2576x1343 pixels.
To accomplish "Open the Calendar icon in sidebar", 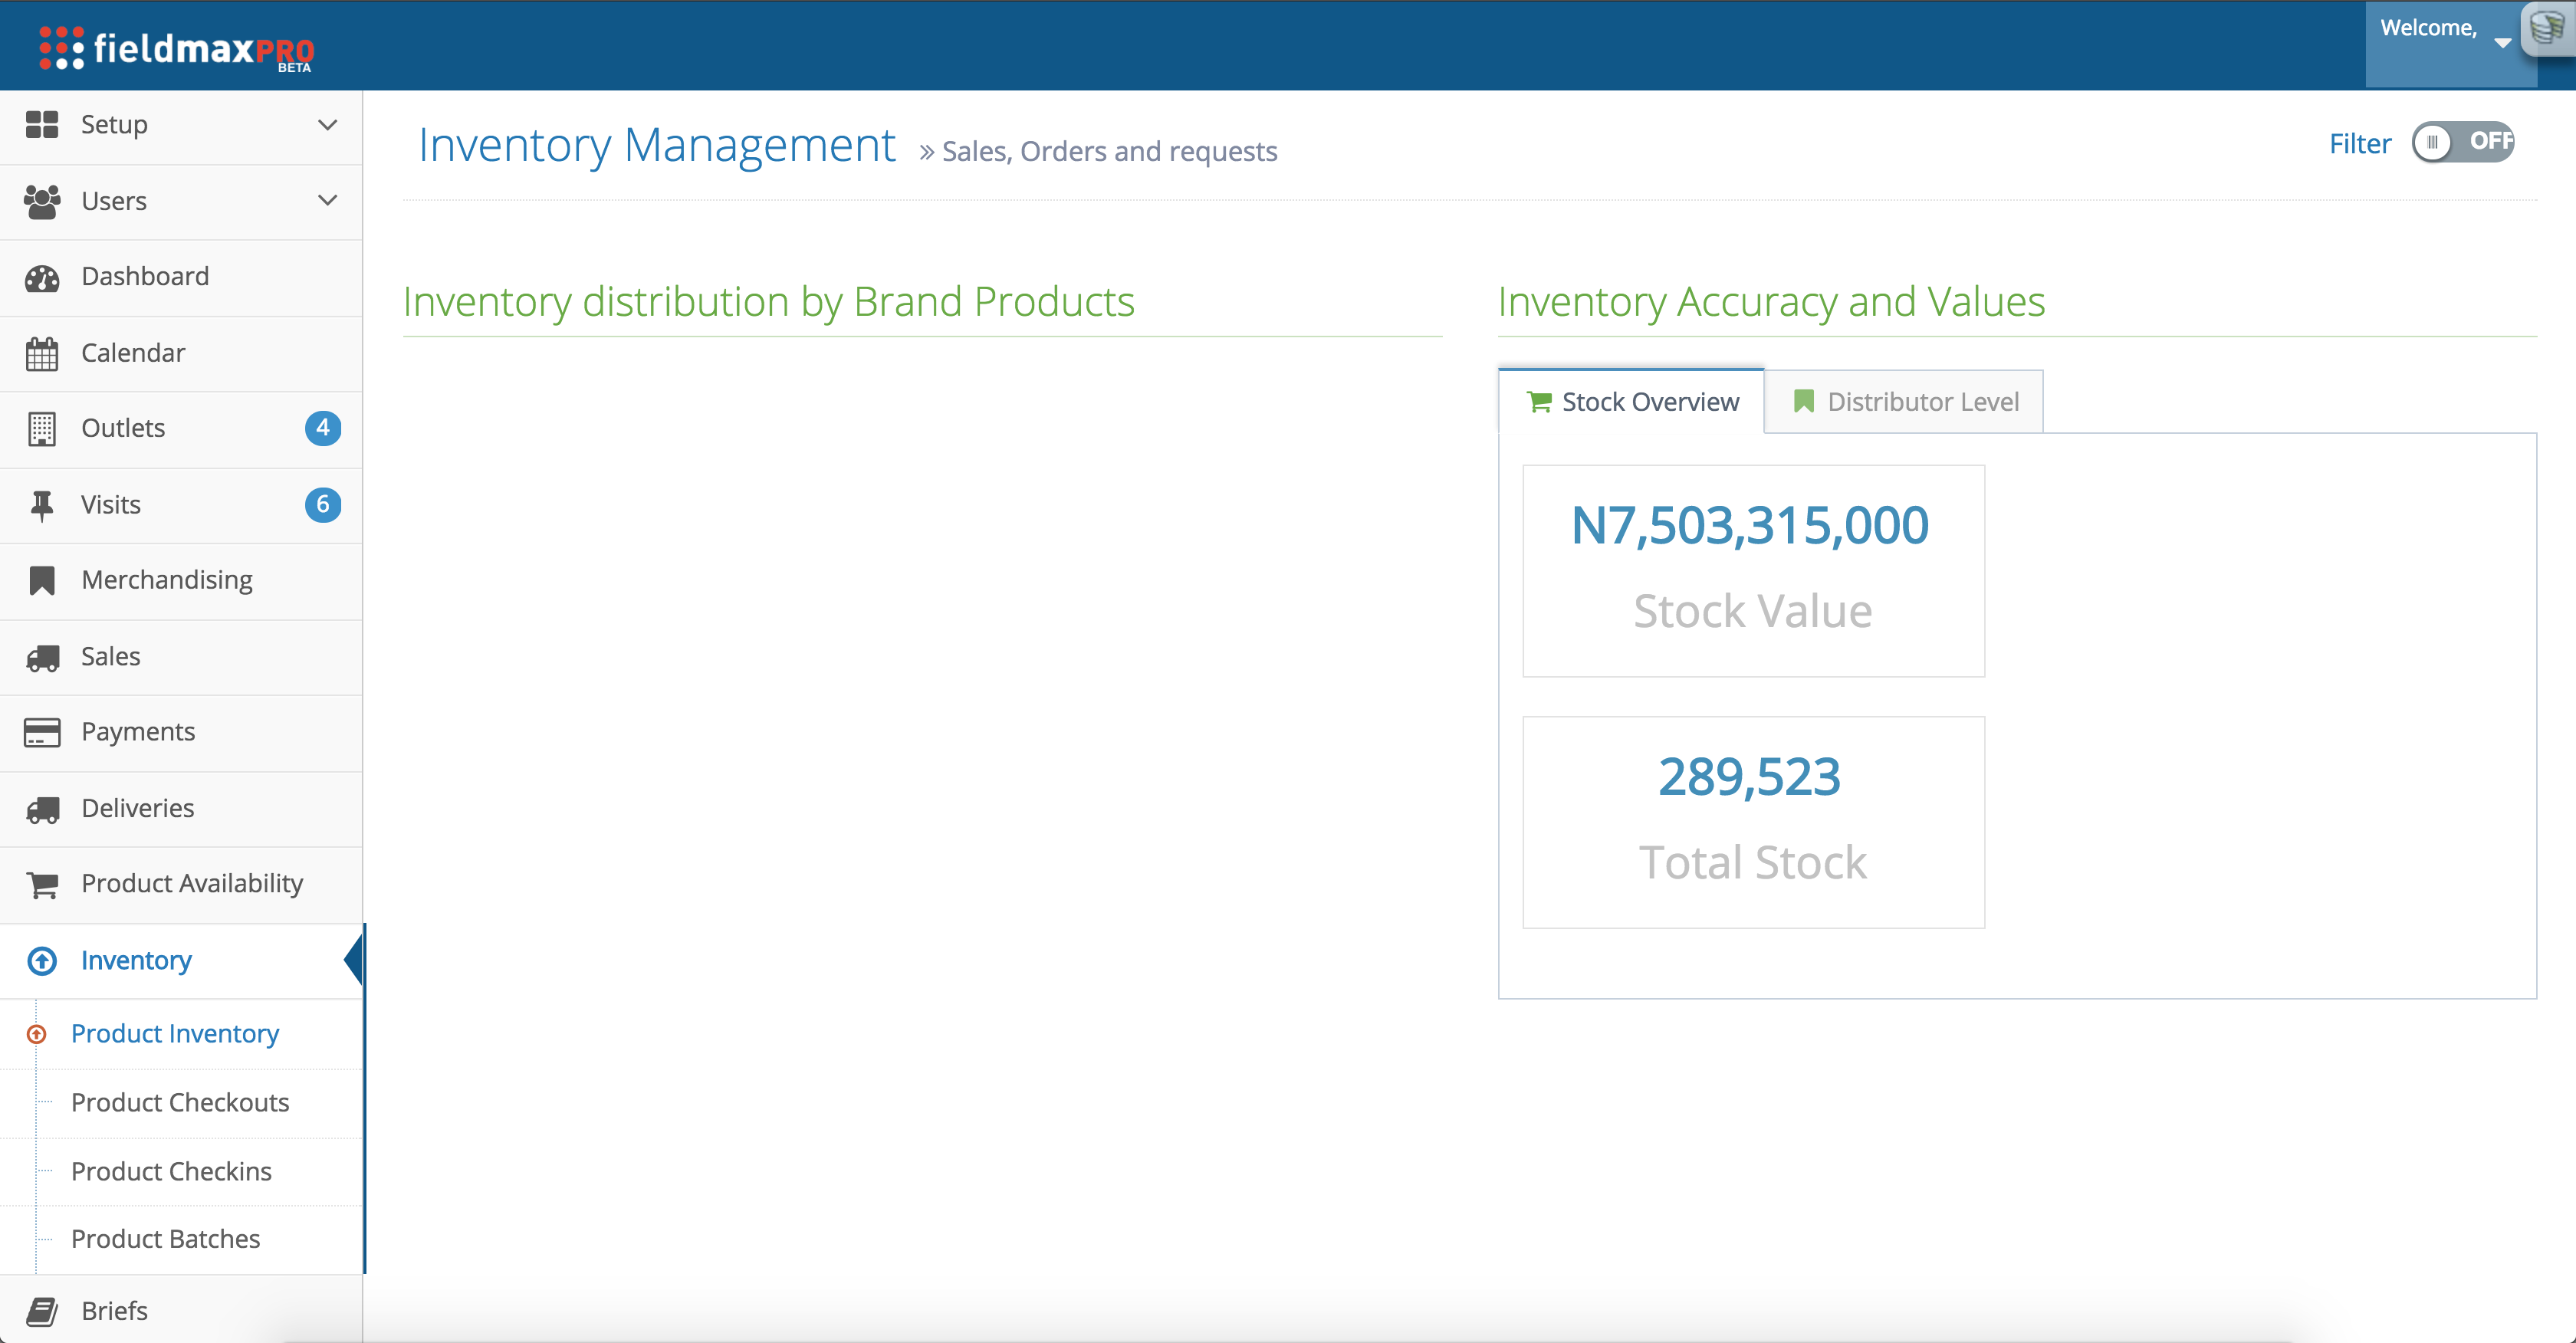I will 42,353.
